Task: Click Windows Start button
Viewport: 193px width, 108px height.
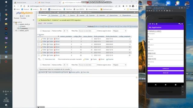Action: coord(6,2)
